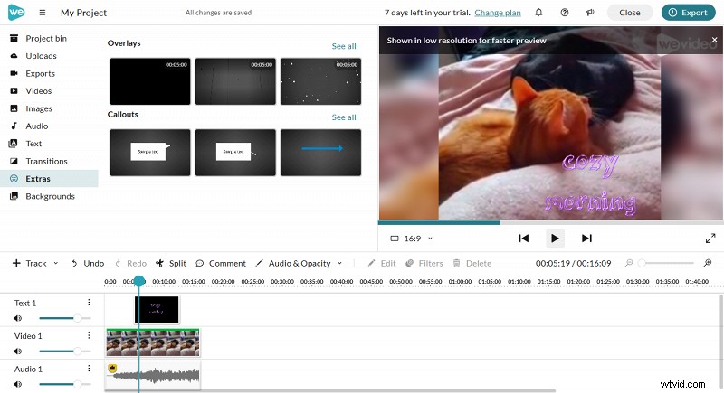This screenshot has width=724, height=393.
Task: Click the timeline playhead marker
Action: coord(139,281)
